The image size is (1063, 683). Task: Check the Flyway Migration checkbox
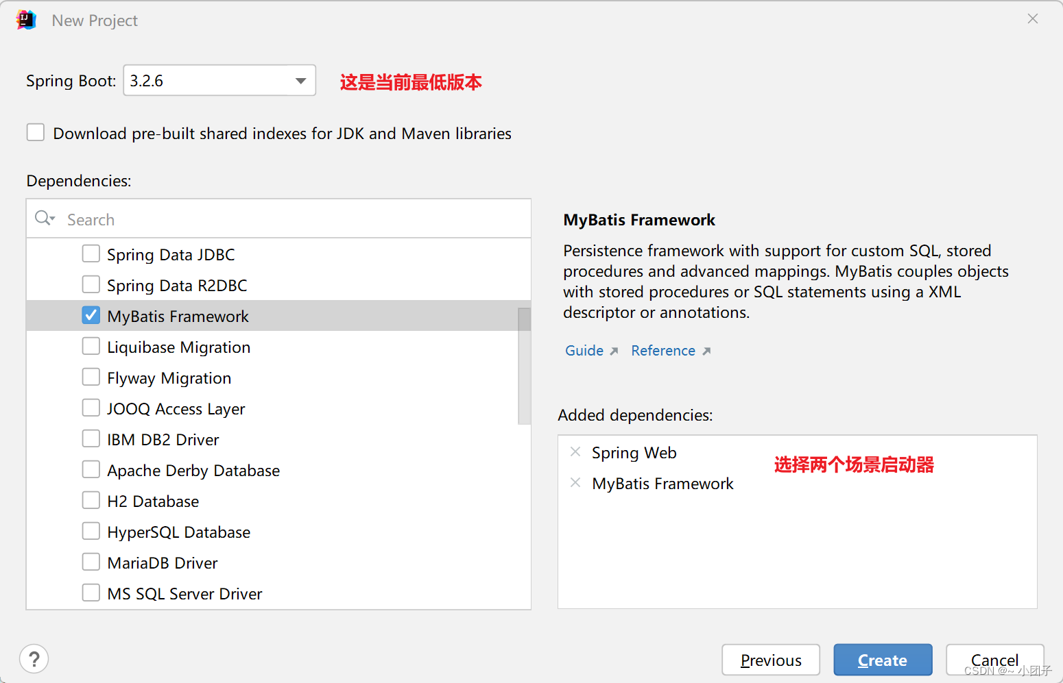91,377
